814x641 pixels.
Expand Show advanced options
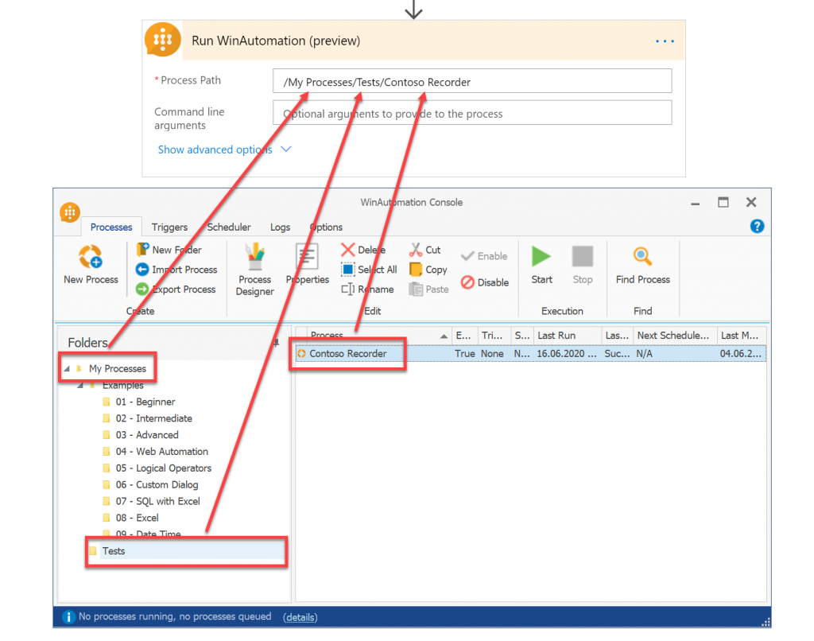(224, 150)
